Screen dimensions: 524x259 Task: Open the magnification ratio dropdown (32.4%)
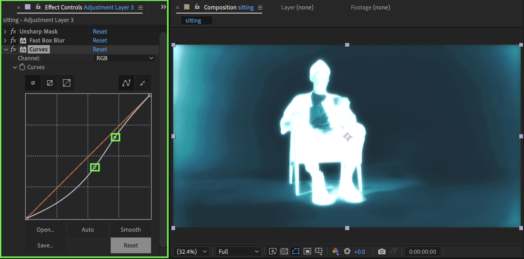(191, 252)
